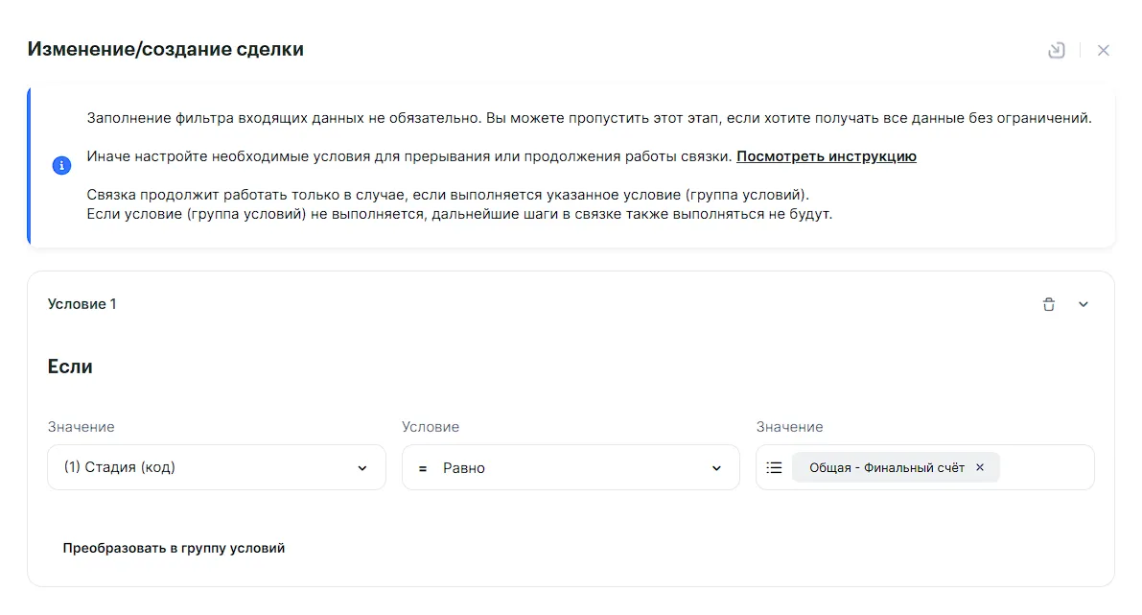Click the 'Условие 1' header title
This screenshot has width=1142, height=615.
coord(82,304)
